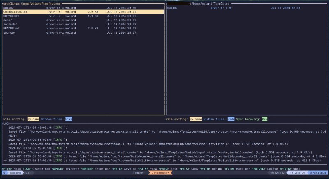
Task: Click the 1.1 KB size of COPYRIGHT
Action: [x=93, y=16]
